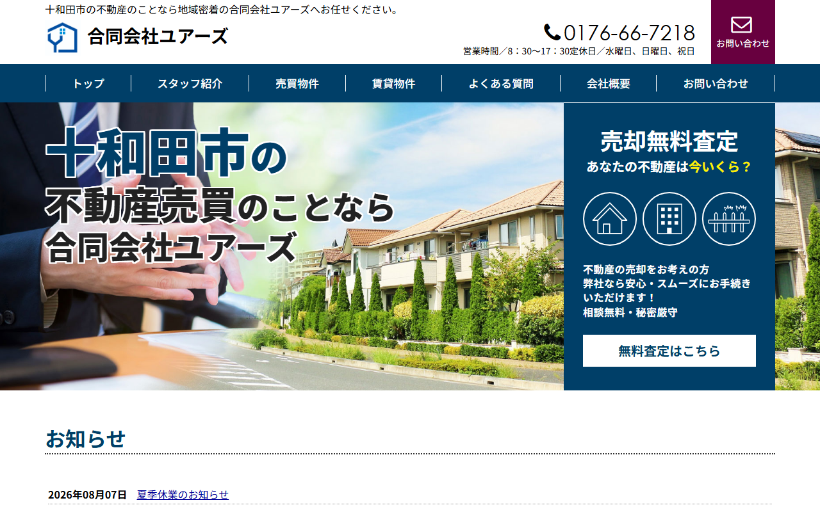Go to 売買物件 listings
820x512 pixels.
(297, 83)
